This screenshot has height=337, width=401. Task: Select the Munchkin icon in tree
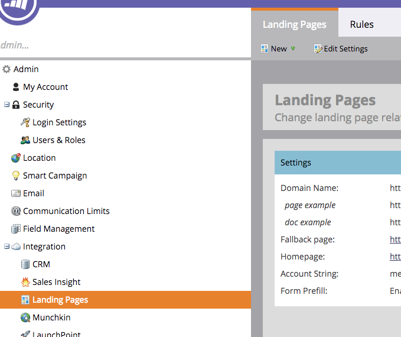[x=25, y=317]
